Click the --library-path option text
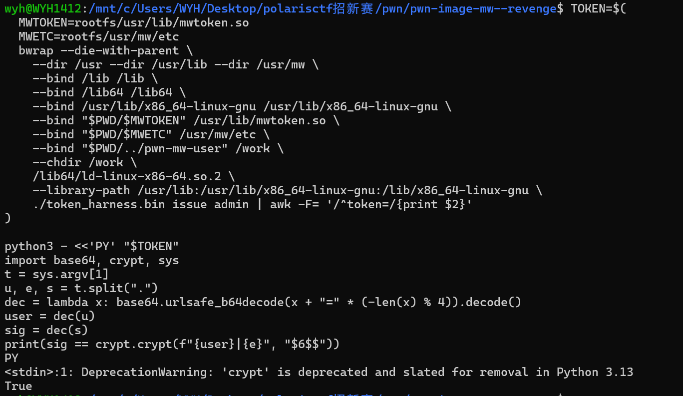 click(81, 190)
